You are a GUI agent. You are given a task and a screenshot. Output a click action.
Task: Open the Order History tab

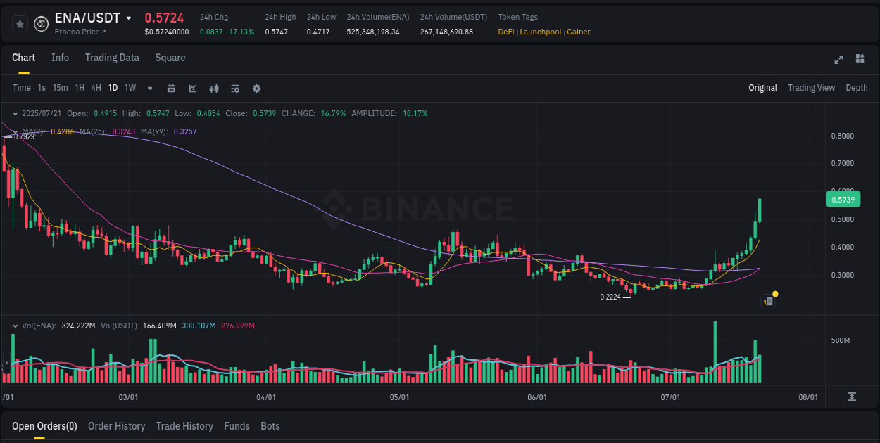click(x=116, y=426)
